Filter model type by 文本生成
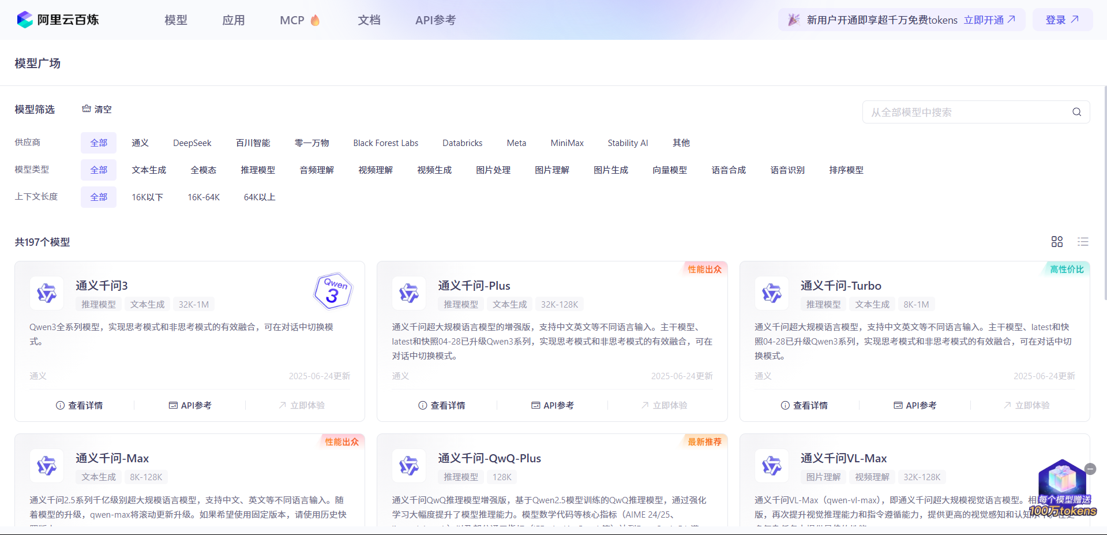 [x=149, y=170]
